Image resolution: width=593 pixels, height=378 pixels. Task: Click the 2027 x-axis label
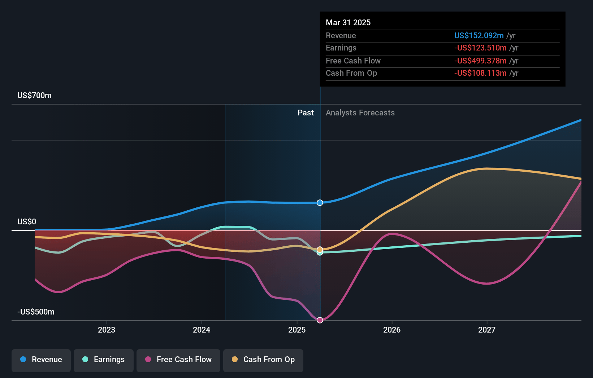487,330
